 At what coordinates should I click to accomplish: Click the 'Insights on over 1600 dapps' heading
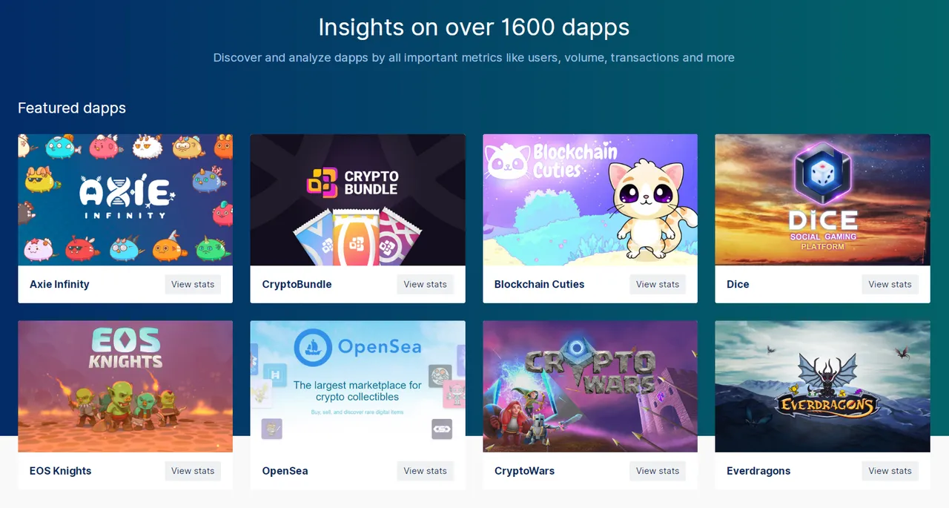[x=474, y=27]
